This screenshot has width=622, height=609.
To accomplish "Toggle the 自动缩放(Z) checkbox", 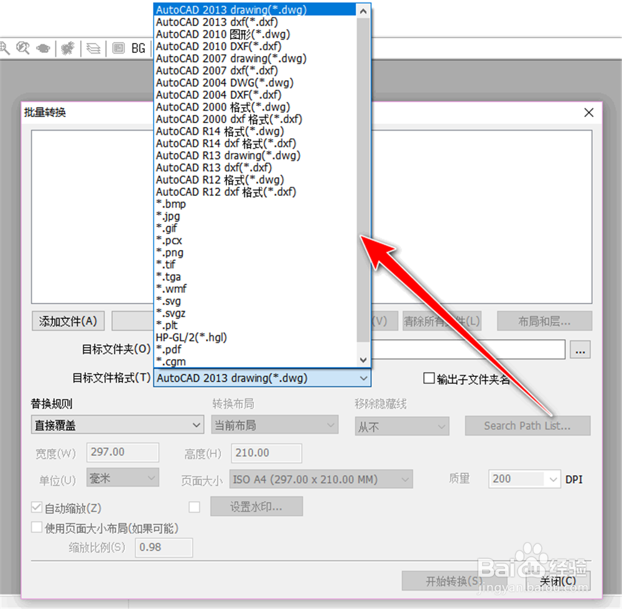I will point(37,507).
